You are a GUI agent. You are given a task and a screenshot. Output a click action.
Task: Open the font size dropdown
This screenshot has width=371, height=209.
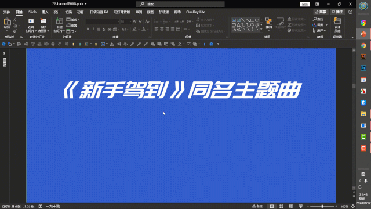(130, 21)
